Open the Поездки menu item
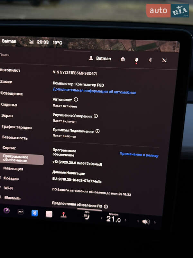This screenshot has height=258, width=193. click(x=11, y=178)
